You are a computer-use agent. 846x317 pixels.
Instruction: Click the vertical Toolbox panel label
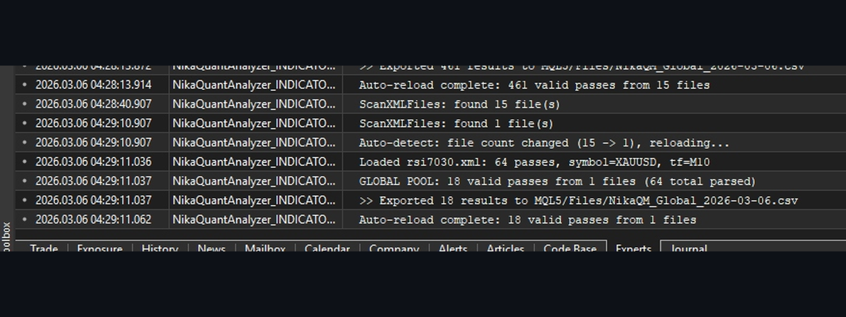pyautogui.click(x=7, y=236)
